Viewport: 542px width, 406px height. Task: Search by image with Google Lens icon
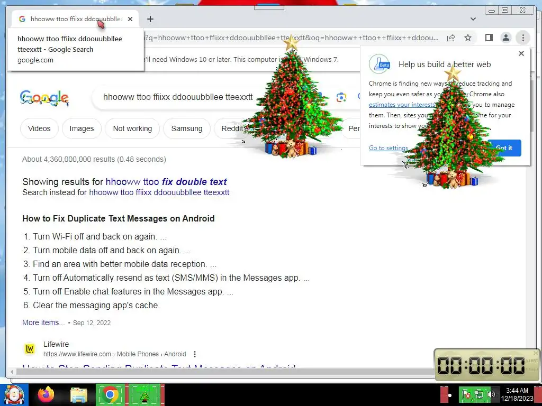click(x=341, y=97)
